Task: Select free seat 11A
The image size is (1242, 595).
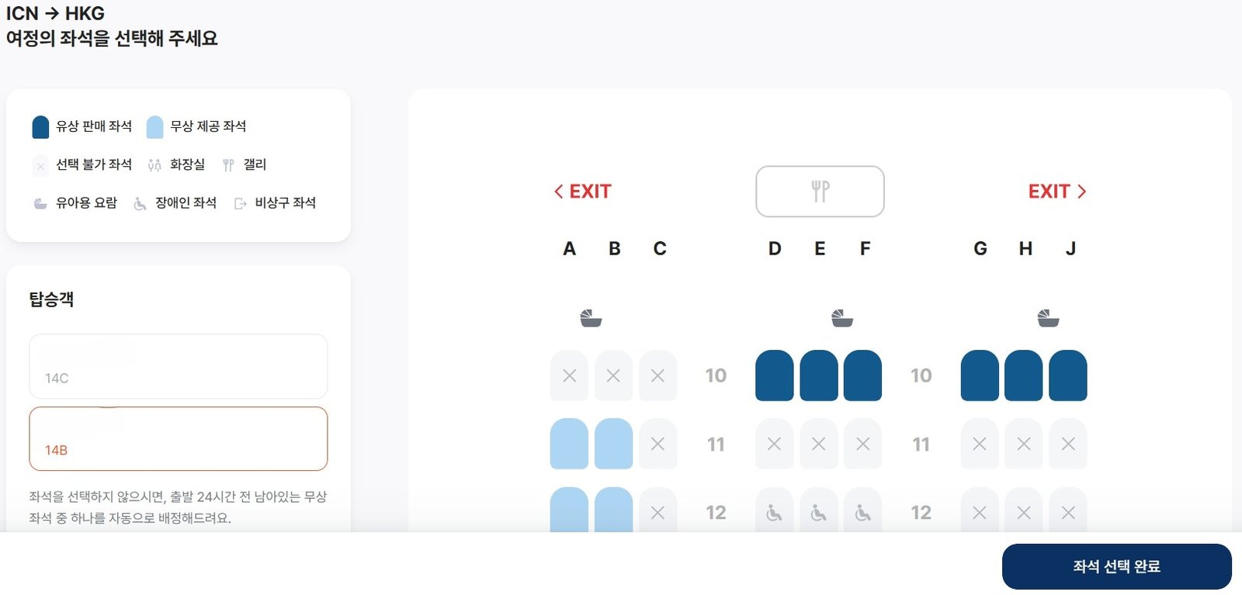Action: (569, 444)
